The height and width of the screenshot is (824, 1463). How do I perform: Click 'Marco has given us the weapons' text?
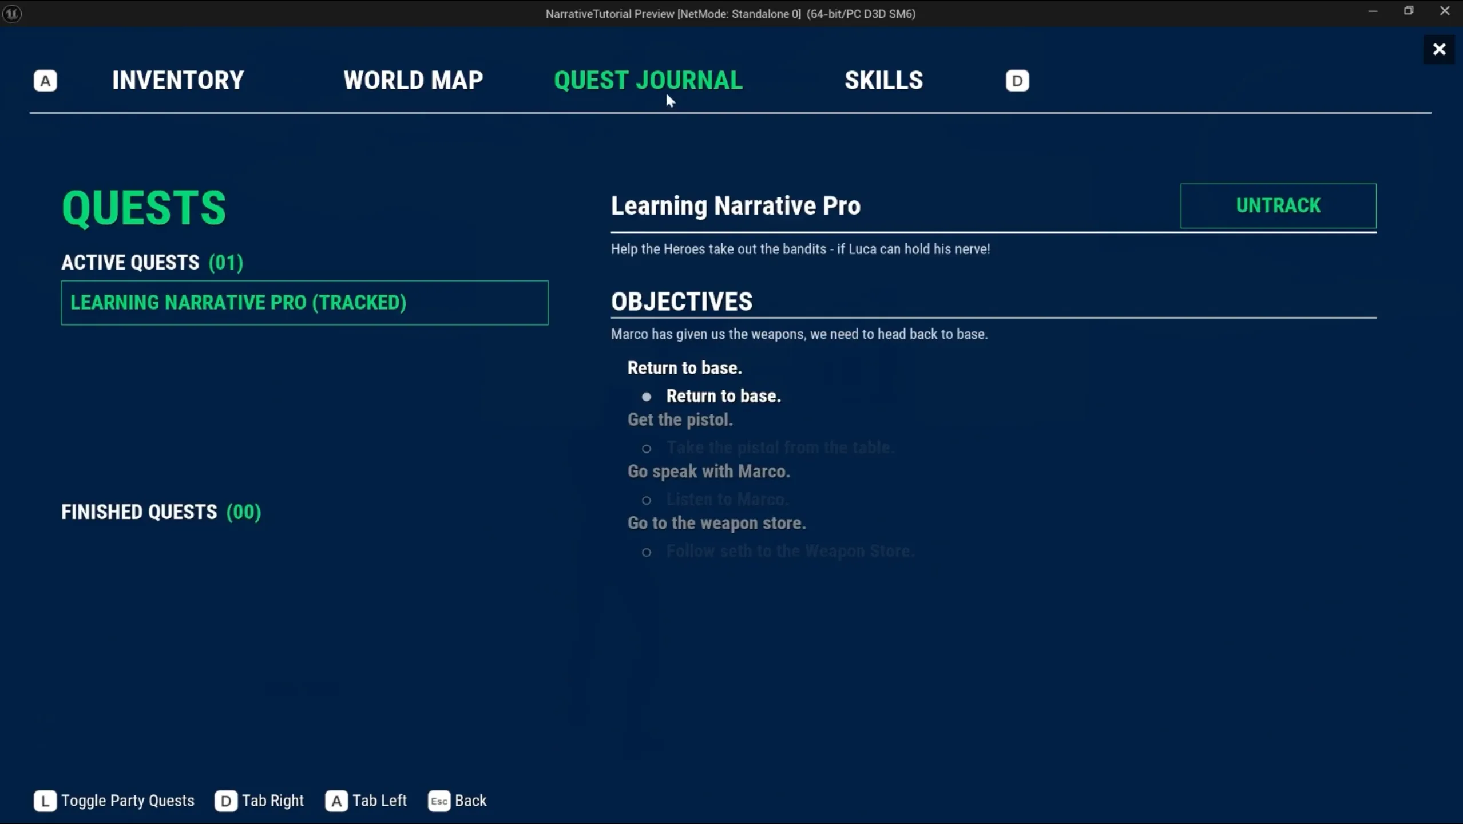pyautogui.click(x=799, y=334)
